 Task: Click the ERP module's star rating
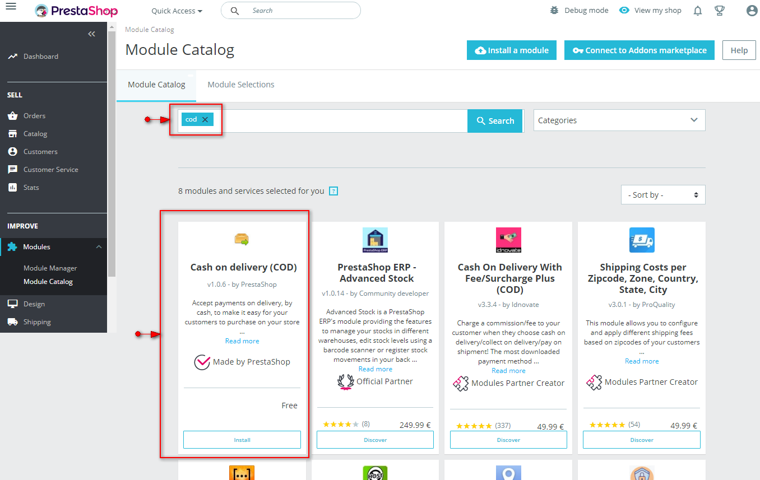tap(341, 425)
